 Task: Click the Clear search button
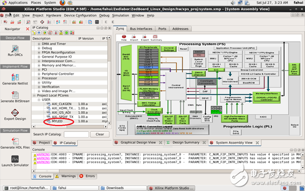100,134
